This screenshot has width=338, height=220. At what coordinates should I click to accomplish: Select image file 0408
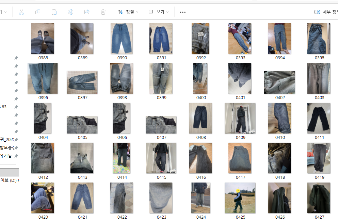click(x=201, y=118)
